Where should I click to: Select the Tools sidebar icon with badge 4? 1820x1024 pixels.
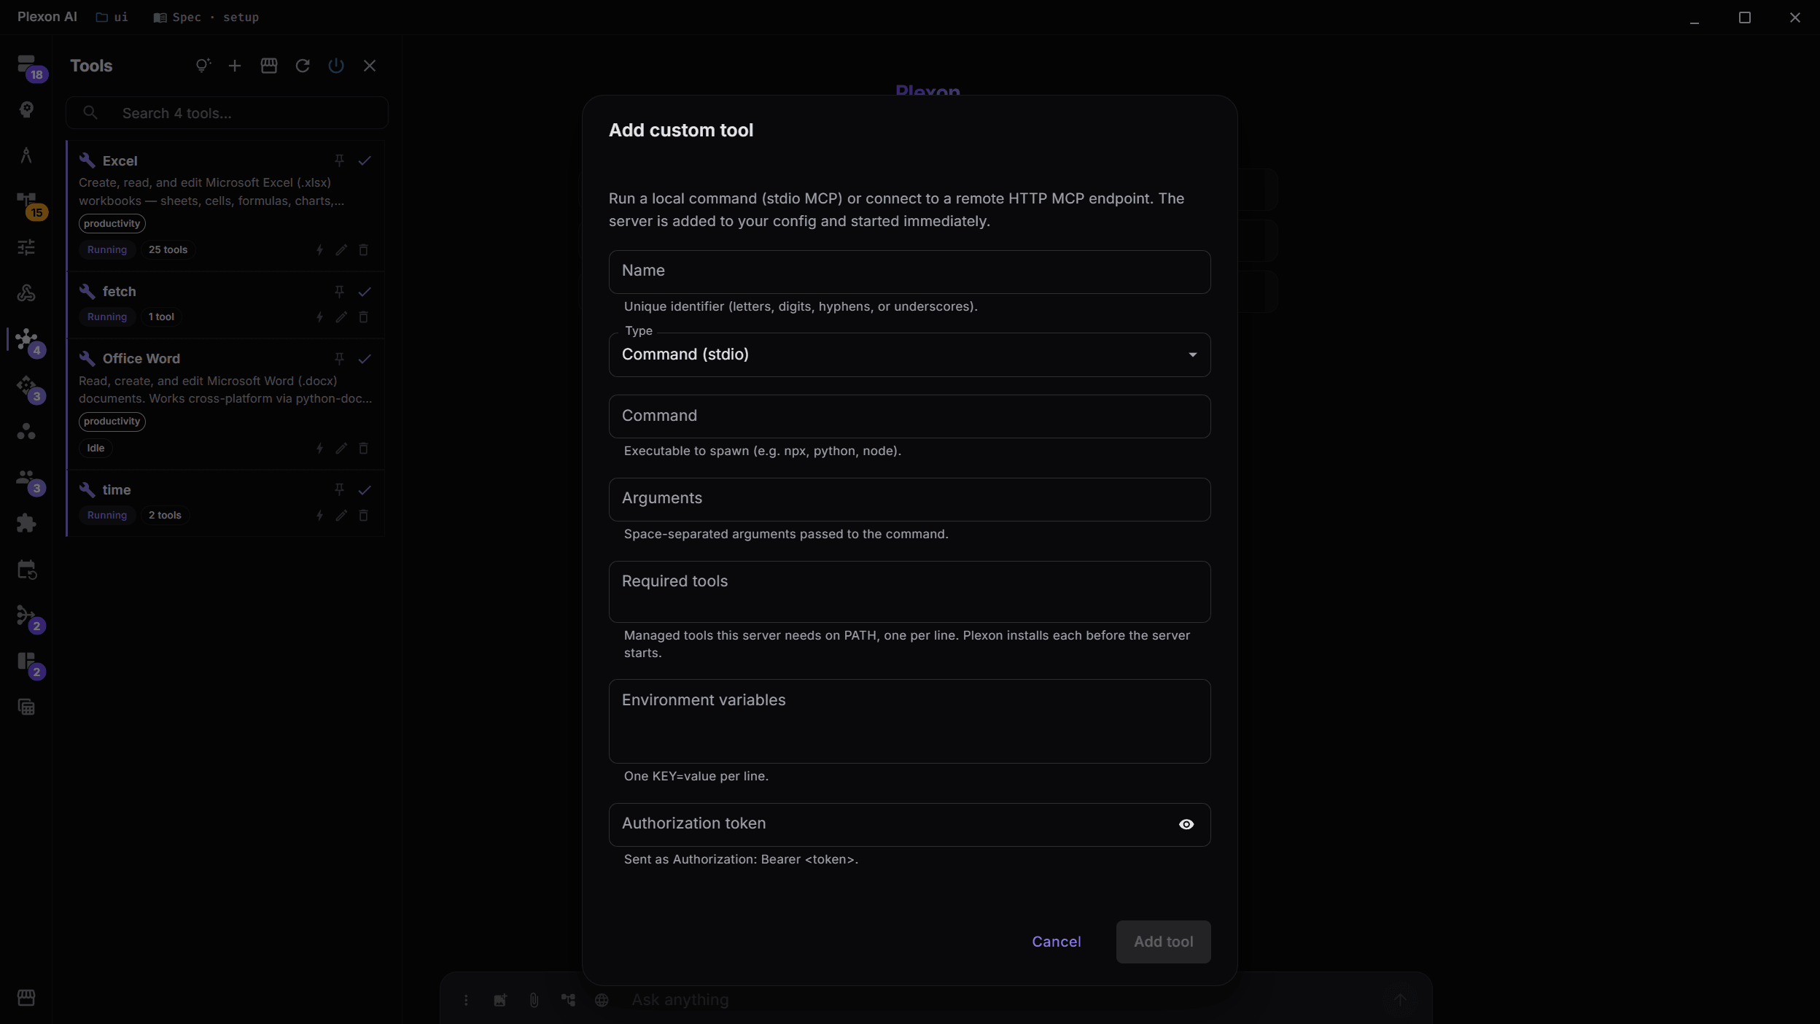point(27,339)
